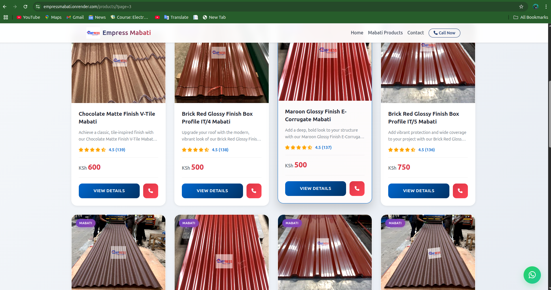Open New Tab bookmark
Viewport: 551px width, 290px height.
pyautogui.click(x=214, y=17)
